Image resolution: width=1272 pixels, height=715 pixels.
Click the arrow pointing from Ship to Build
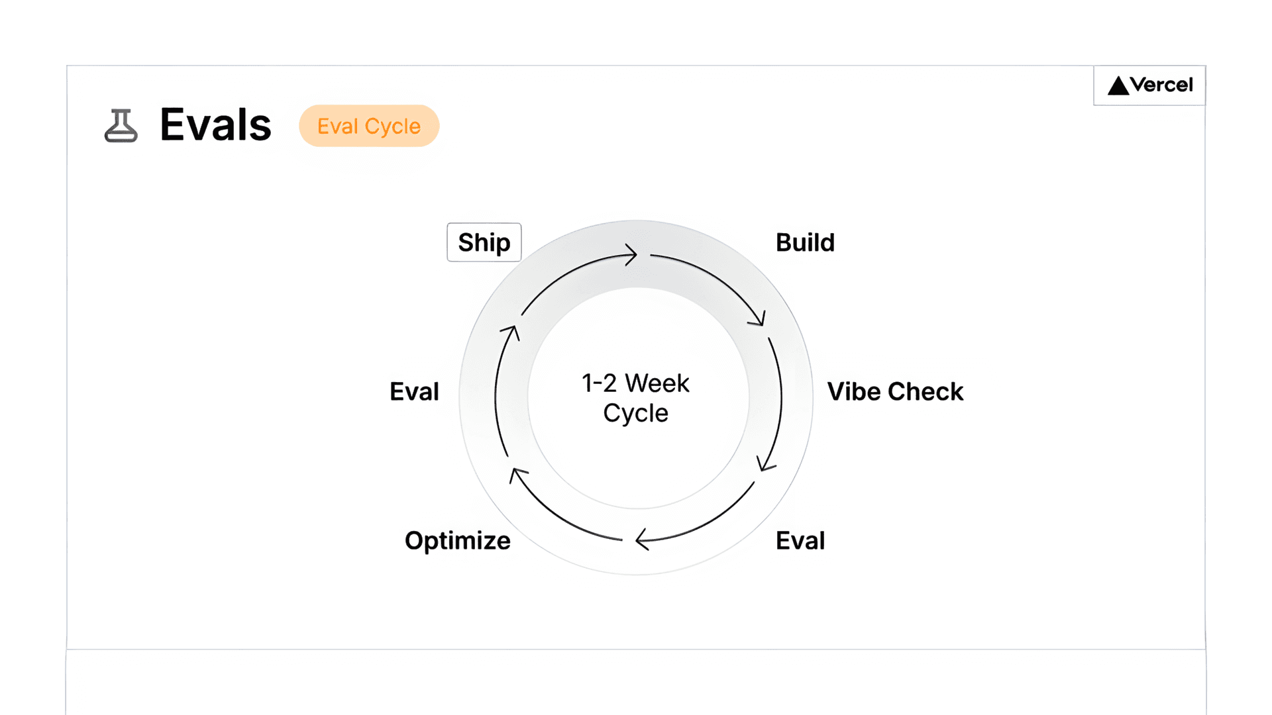575,270
